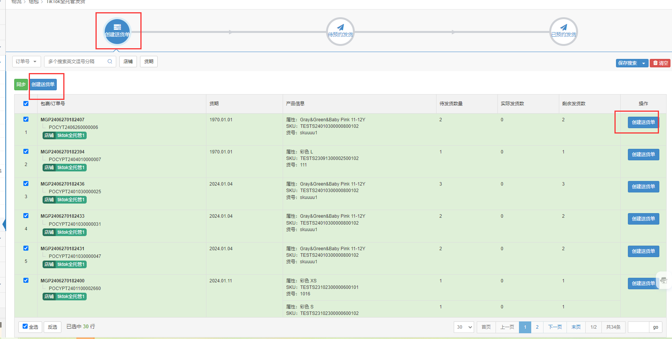672x339 pixels.
Task: Create delivery note for MGP2406270182431
Action: pyautogui.click(x=643, y=251)
